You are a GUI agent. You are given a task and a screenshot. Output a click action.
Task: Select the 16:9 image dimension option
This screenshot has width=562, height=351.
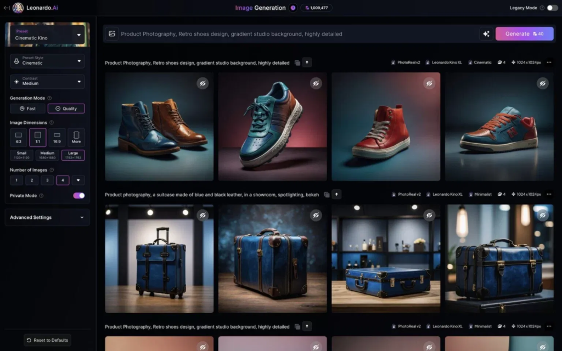[x=57, y=137]
